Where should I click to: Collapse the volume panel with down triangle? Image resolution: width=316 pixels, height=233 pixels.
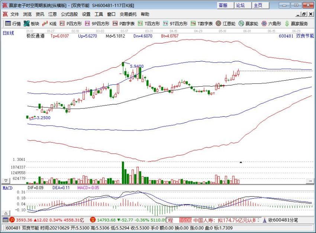click(x=6, y=181)
